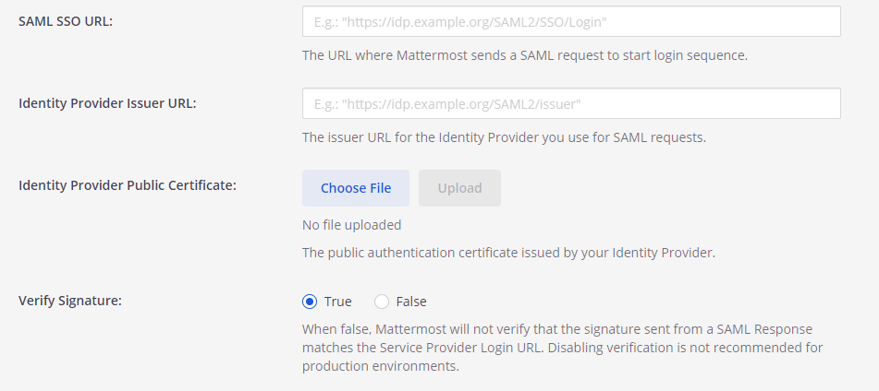Click the 'SAML SSO URL:' setting label
This screenshot has height=391, width=879.
click(66, 21)
